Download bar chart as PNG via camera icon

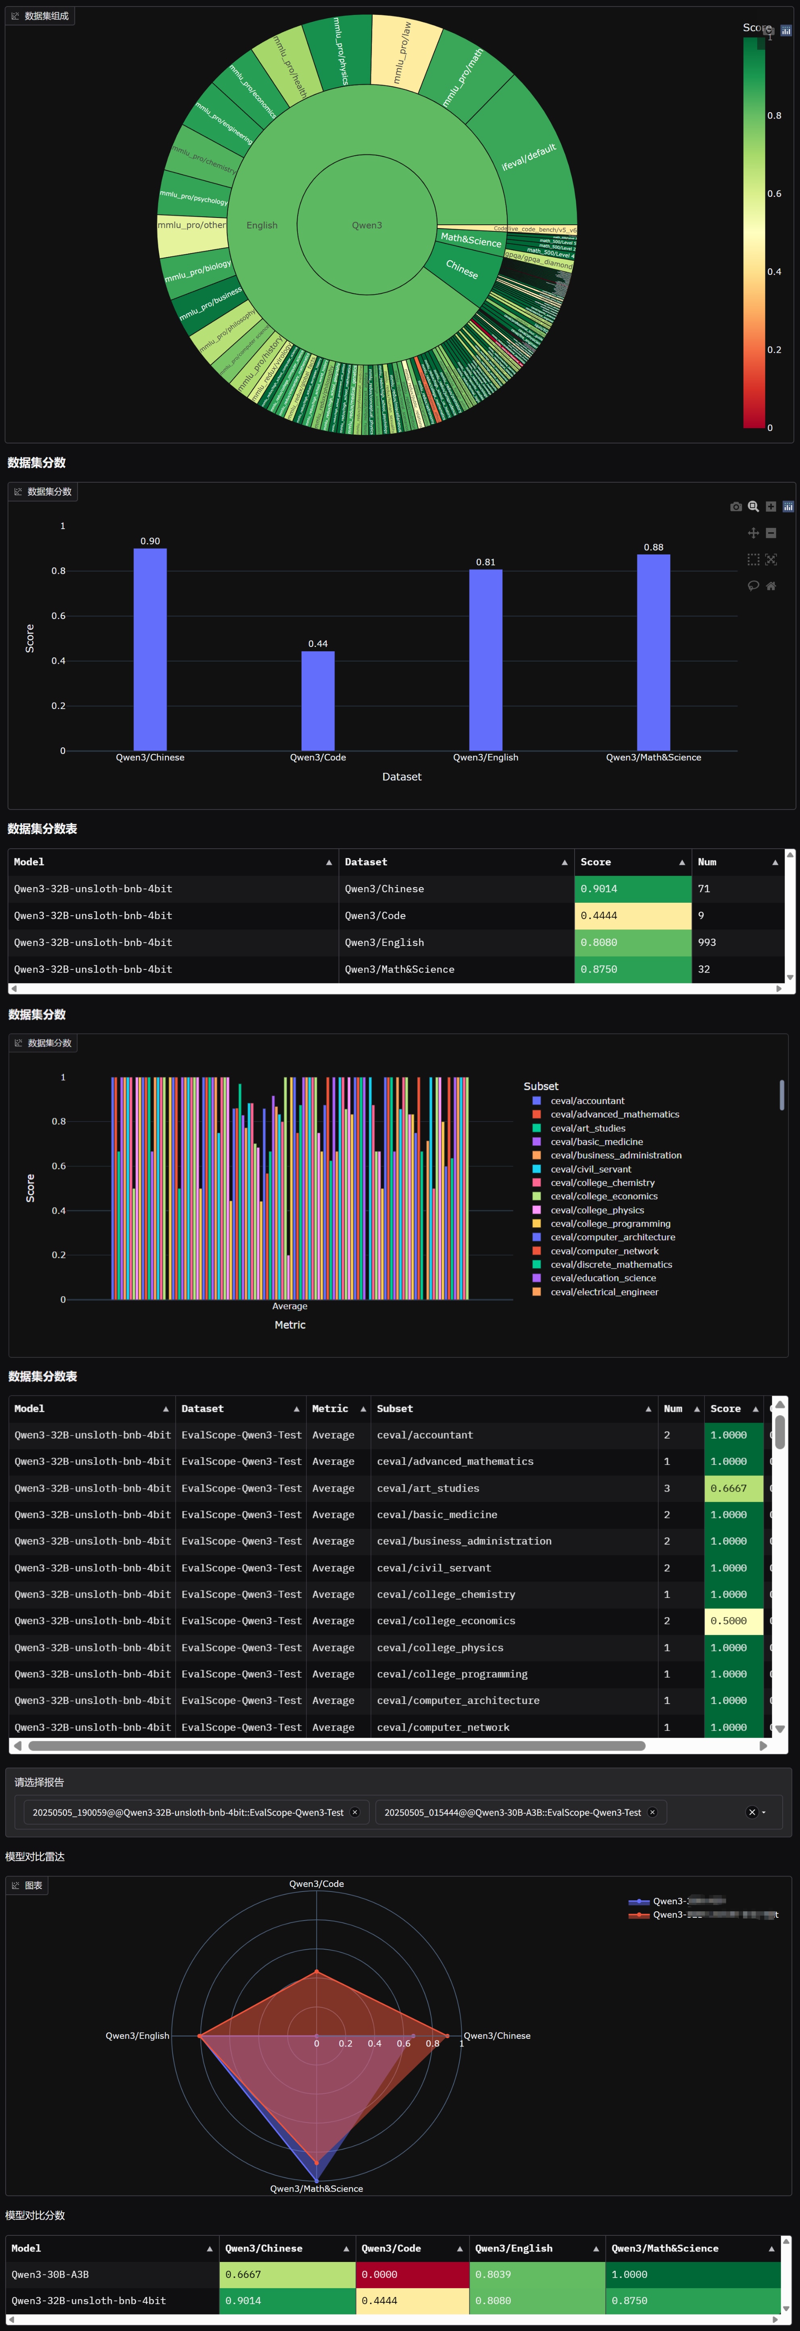pos(736,507)
